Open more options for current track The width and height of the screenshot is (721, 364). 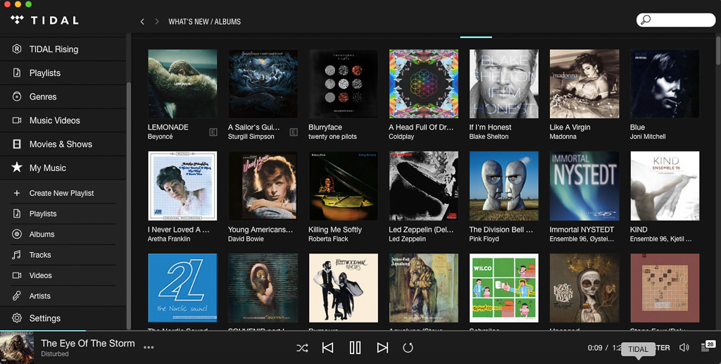[x=149, y=347]
